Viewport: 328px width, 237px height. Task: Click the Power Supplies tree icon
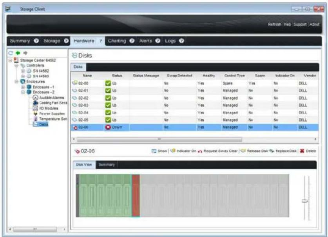click(x=35, y=113)
